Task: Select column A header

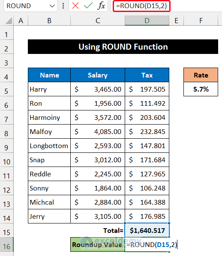Action: coord(21,21)
